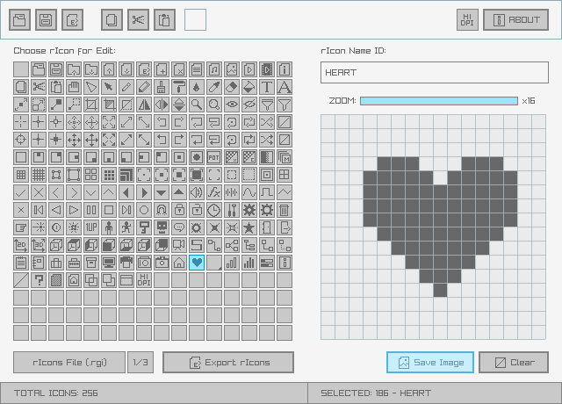Select the HI DPI icon in the grid

[x=144, y=280]
